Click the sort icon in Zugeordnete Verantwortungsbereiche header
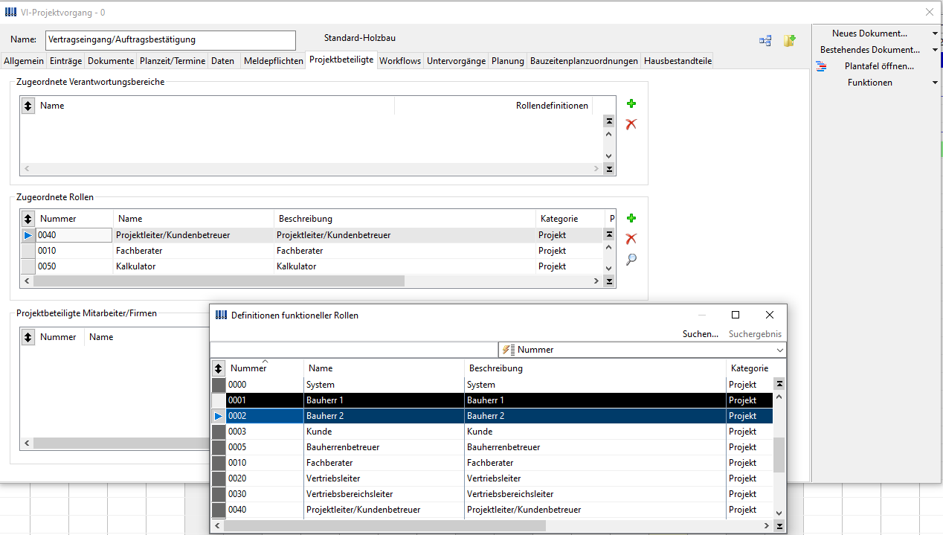The width and height of the screenshot is (943, 535). point(28,106)
